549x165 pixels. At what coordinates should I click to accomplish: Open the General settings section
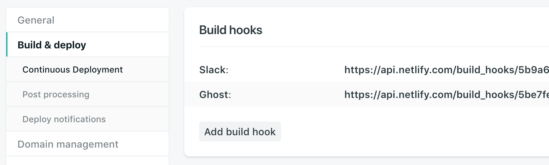click(36, 20)
